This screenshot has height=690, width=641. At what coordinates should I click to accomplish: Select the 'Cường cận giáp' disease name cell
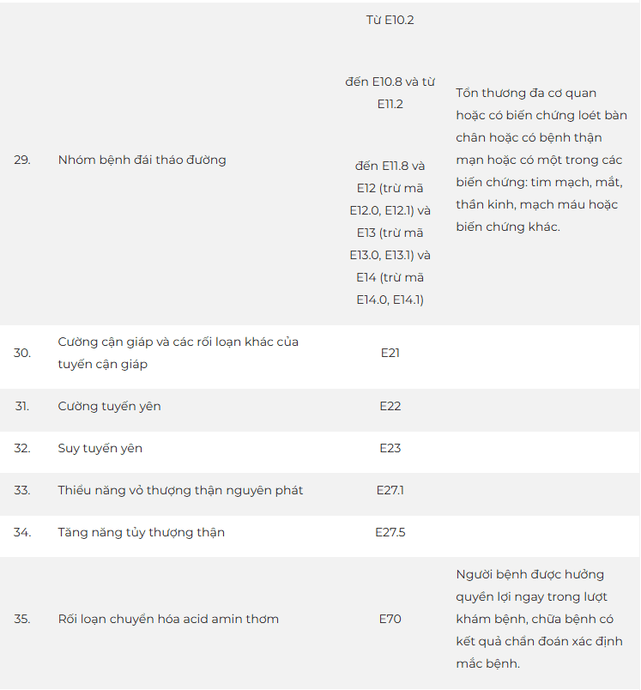tap(178, 353)
